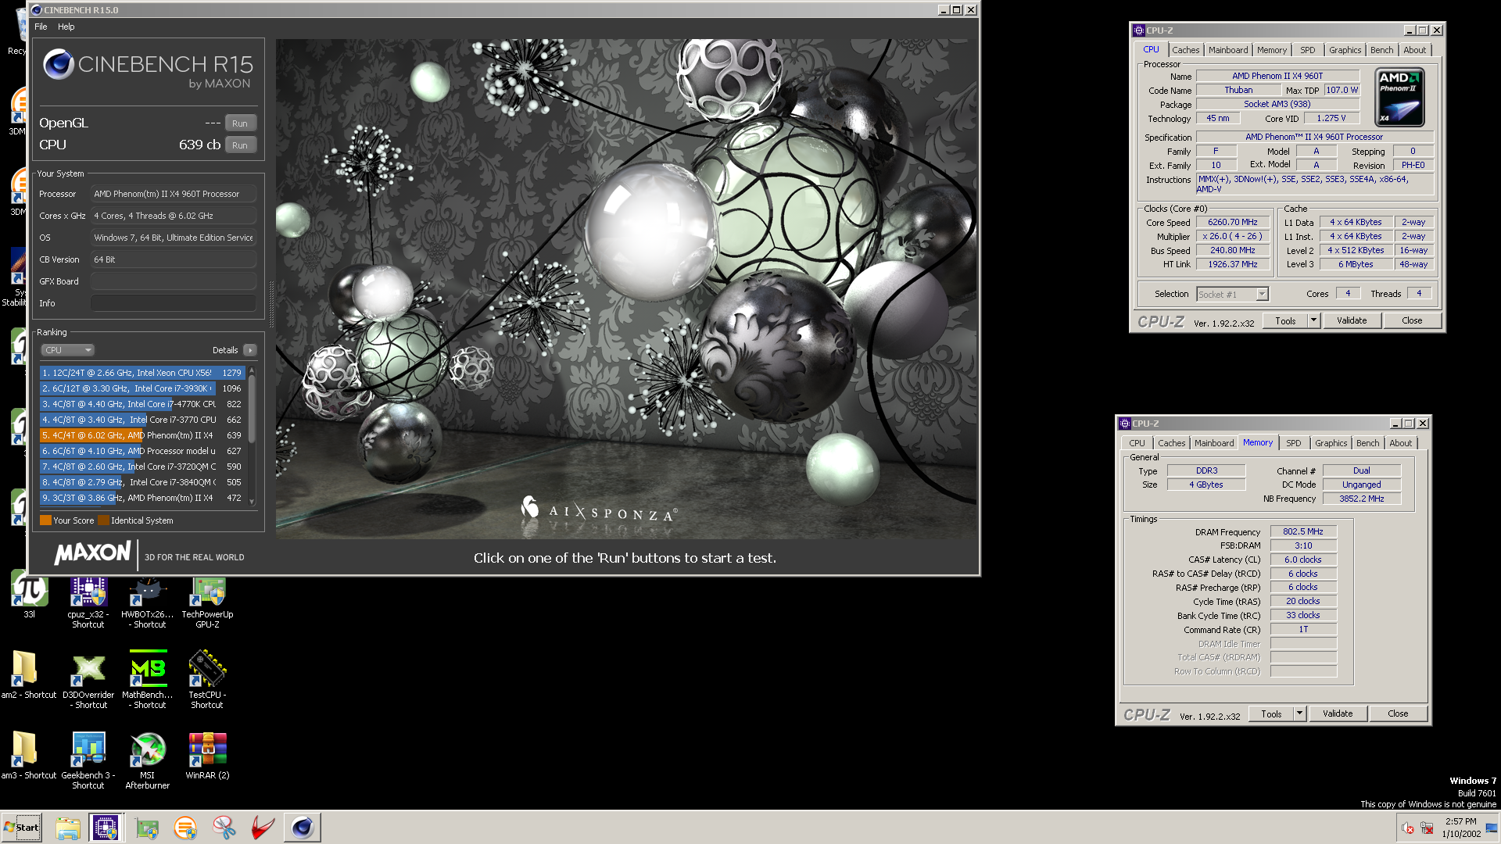Image resolution: width=1501 pixels, height=844 pixels.
Task: Open the am2 folder shortcut
Action: pos(27,676)
